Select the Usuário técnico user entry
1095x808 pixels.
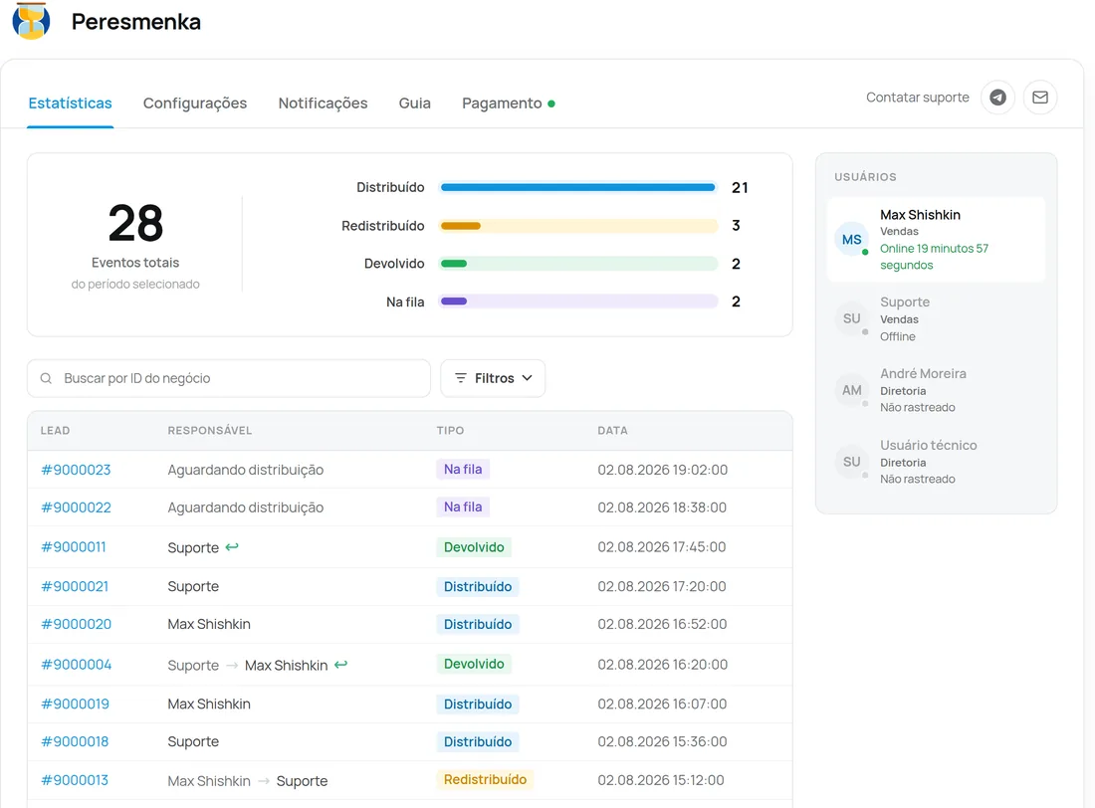(936, 462)
